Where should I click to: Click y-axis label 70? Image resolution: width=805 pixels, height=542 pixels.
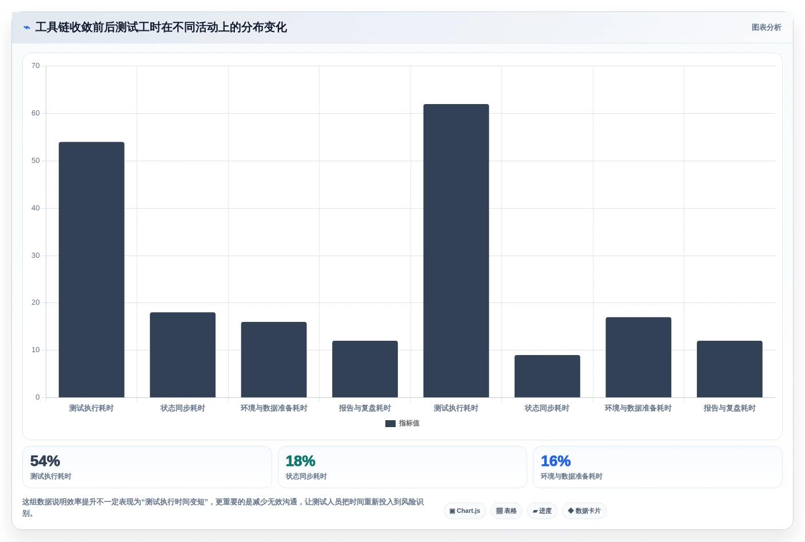[x=35, y=66]
